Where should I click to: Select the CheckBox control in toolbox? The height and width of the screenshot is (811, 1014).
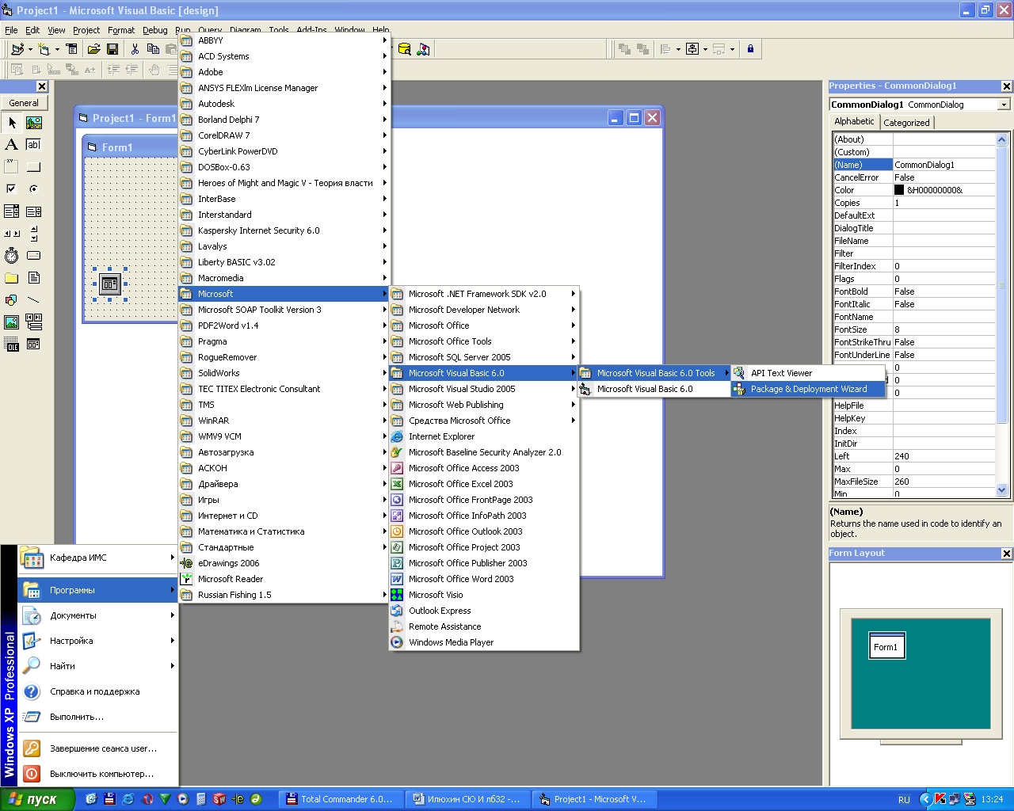click(12, 189)
